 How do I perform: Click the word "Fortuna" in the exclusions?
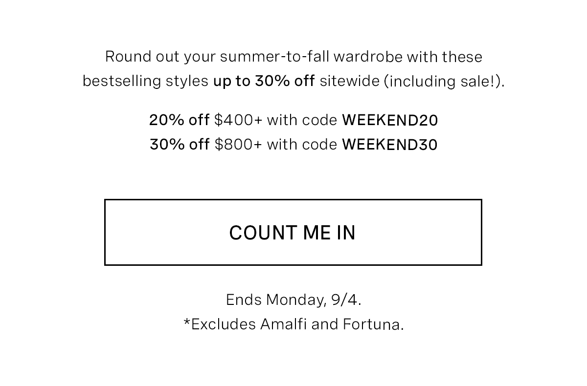click(371, 324)
